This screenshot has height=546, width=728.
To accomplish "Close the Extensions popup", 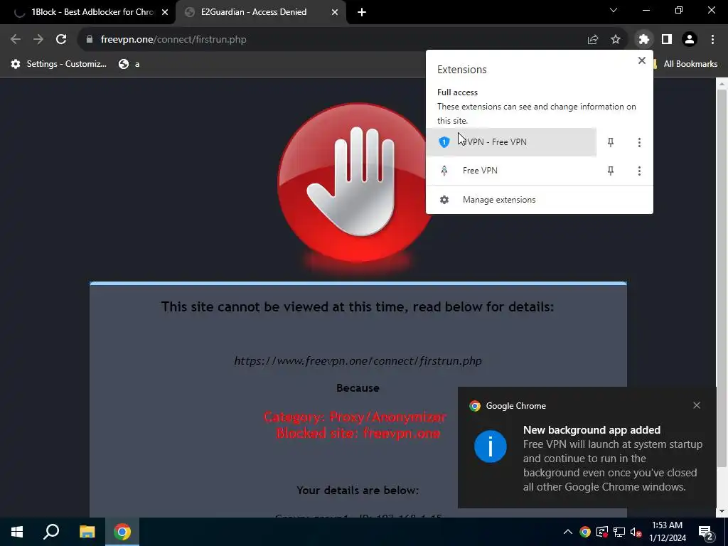I will tap(642, 60).
